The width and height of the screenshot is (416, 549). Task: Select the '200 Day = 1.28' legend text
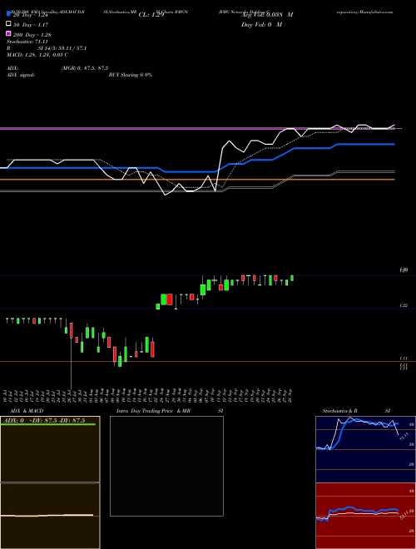pyautogui.click(x=32, y=35)
